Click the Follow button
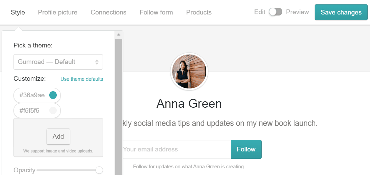Screen dimensions: 370x175 [x=246, y=149]
